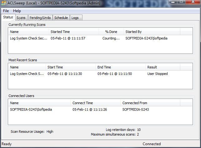
Task: Click end time 05-Feb-11 @ 11:11:50
Action: coord(115,74)
